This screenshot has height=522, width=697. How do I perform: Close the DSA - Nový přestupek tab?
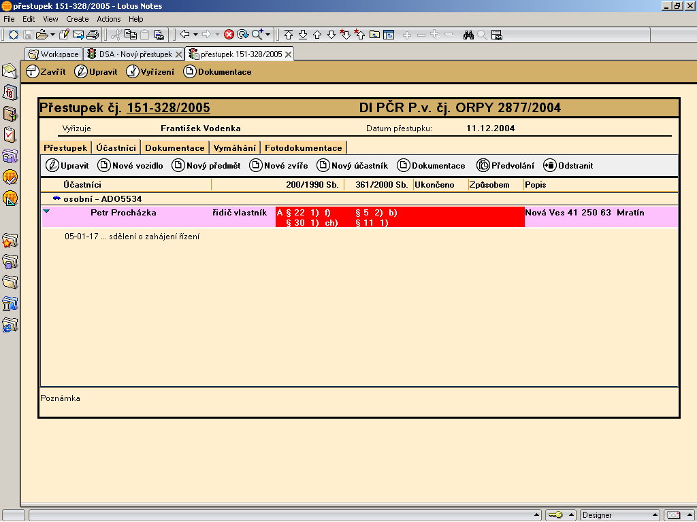[179, 54]
